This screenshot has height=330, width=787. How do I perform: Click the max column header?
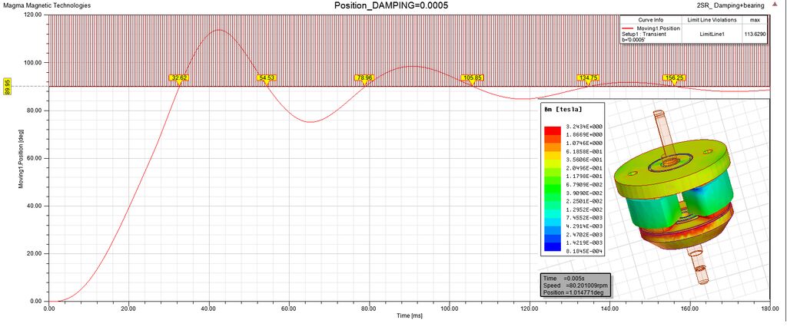click(x=755, y=19)
